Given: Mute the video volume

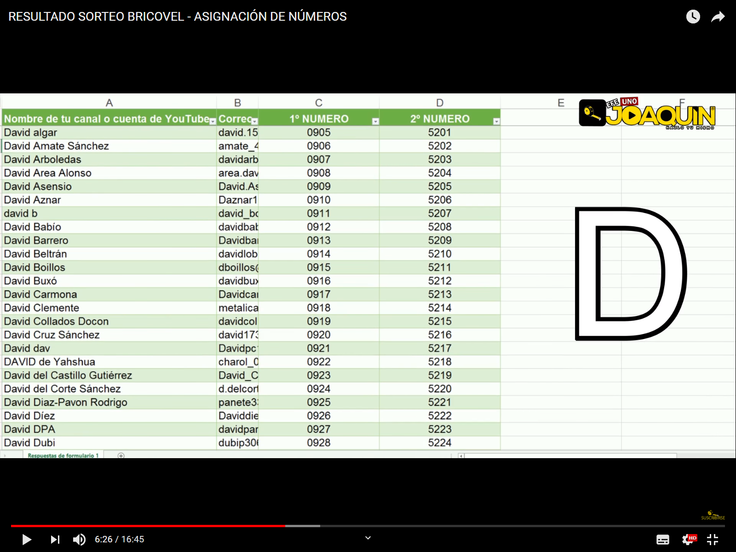Looking at the screenshot, I should click(79, 539).
